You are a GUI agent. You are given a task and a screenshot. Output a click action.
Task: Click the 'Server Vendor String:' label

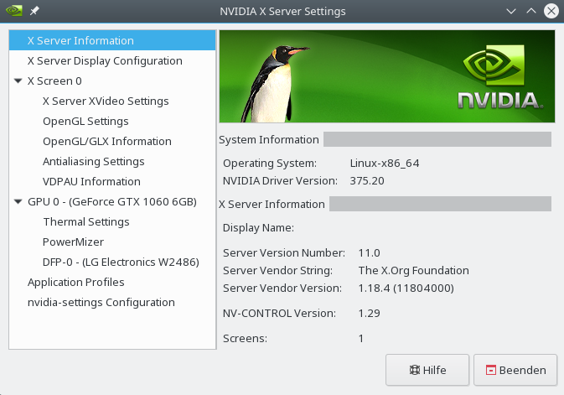coord(277,270)
